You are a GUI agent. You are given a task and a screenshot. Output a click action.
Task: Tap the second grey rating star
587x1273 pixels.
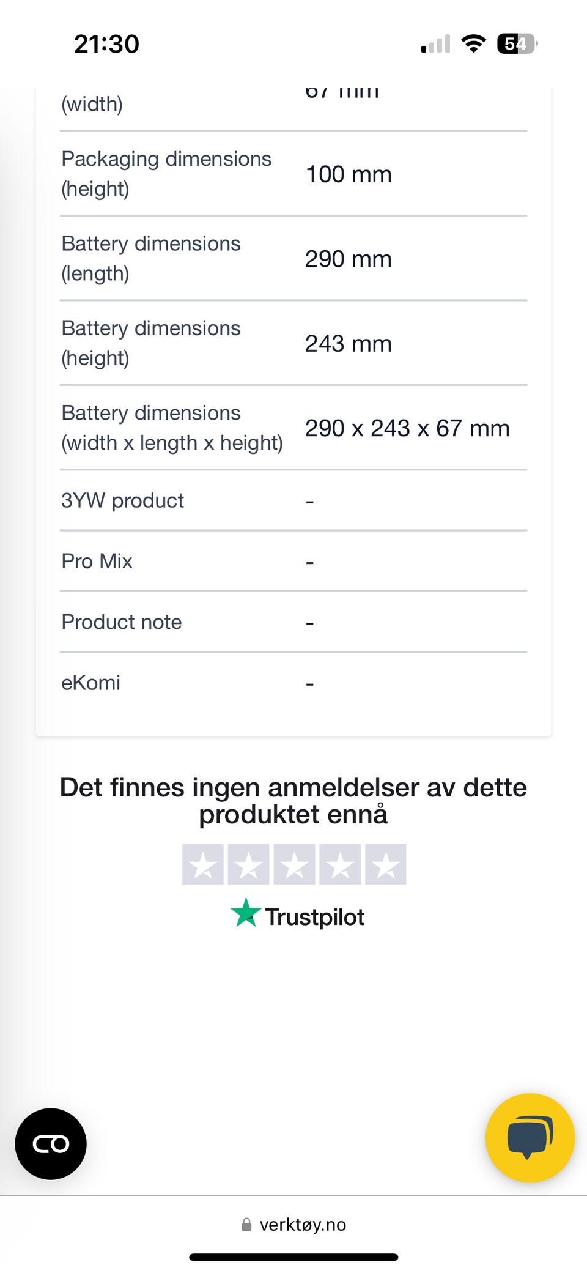click(x=248, y=864)
